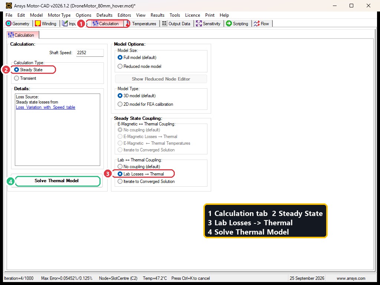Screen dimensions: 380x285
Task: Click the Output Data table icon
Action: [164, 23]
